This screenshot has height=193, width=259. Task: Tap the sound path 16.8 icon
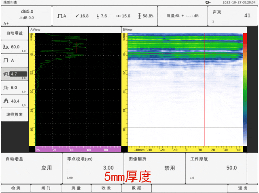click(77, 16)
